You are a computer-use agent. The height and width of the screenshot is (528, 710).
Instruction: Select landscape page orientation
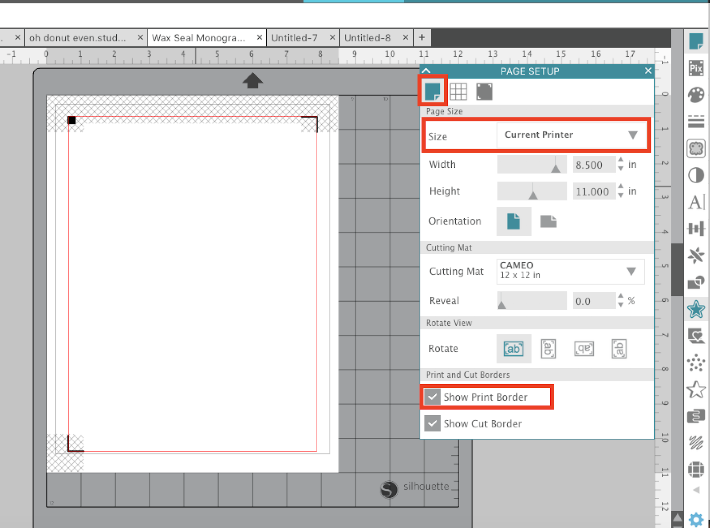point(548,221)
